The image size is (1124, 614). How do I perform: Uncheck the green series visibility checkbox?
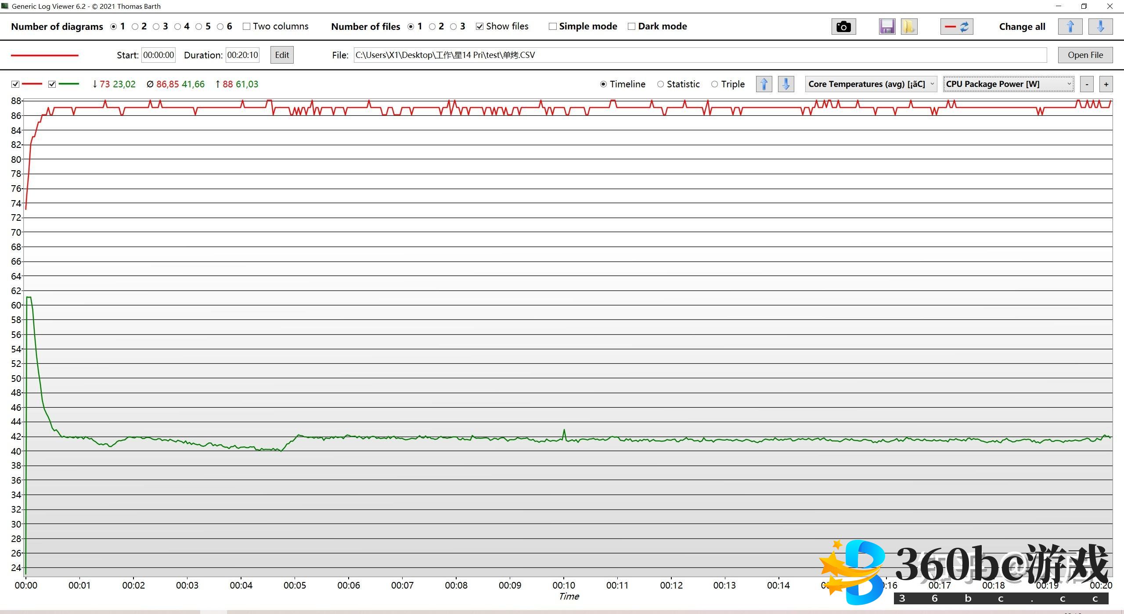(52, 84)
